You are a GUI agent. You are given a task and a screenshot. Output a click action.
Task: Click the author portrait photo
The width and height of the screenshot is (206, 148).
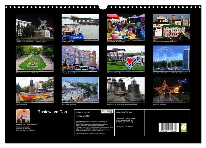(23, 116)
